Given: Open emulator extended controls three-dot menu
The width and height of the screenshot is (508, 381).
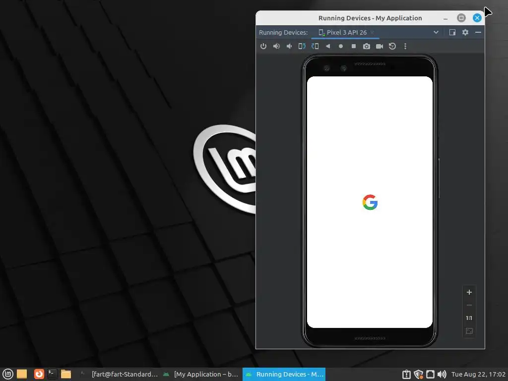Looking at the screenshot, I should (x=405, y=46).
